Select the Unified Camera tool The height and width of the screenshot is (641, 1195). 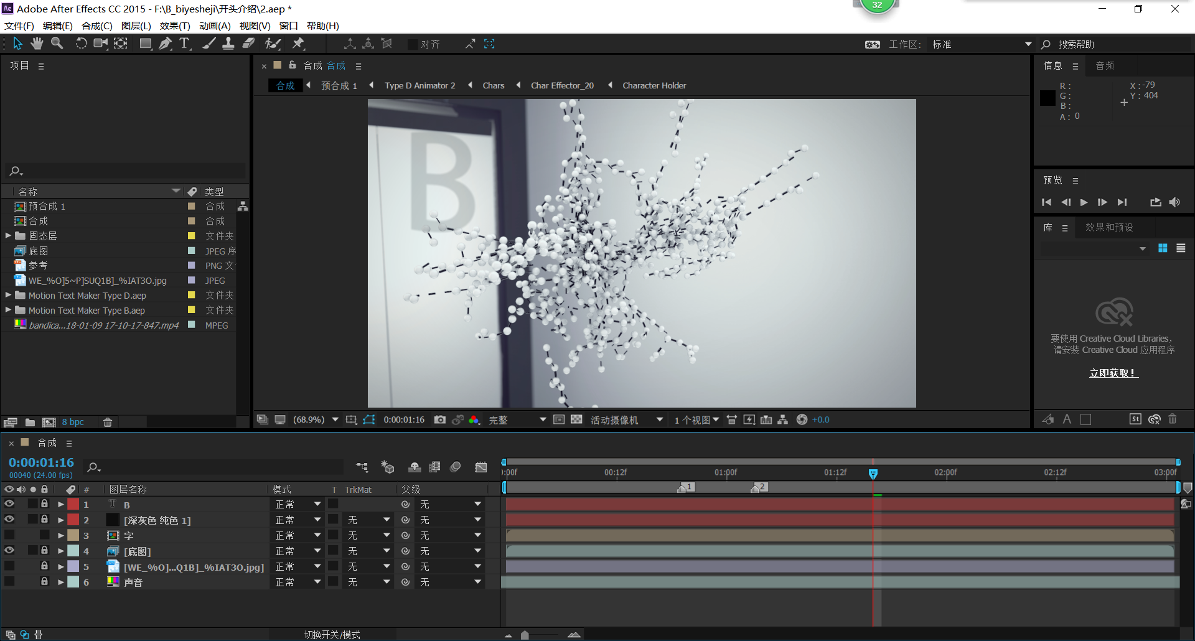(100, 44)
